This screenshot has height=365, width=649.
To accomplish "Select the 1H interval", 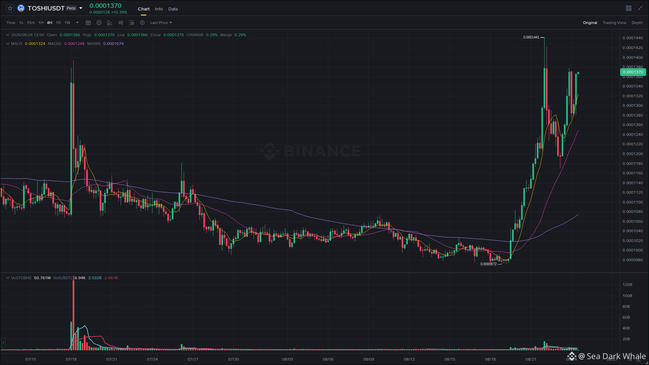I will pos(41,23).
